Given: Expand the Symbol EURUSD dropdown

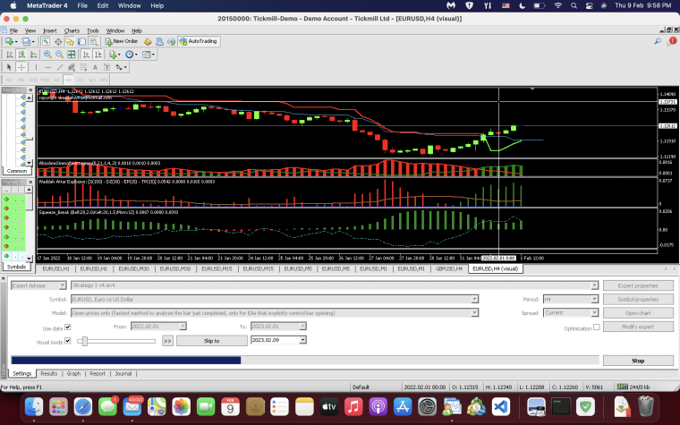Looking at the screenshot, I should click(474, 299).
